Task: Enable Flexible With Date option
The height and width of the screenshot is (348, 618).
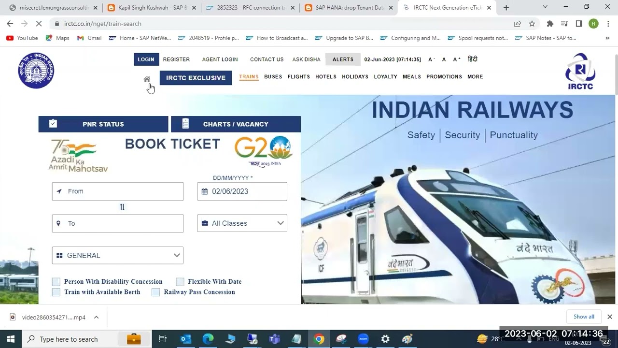Action: (x=180, y=282)
